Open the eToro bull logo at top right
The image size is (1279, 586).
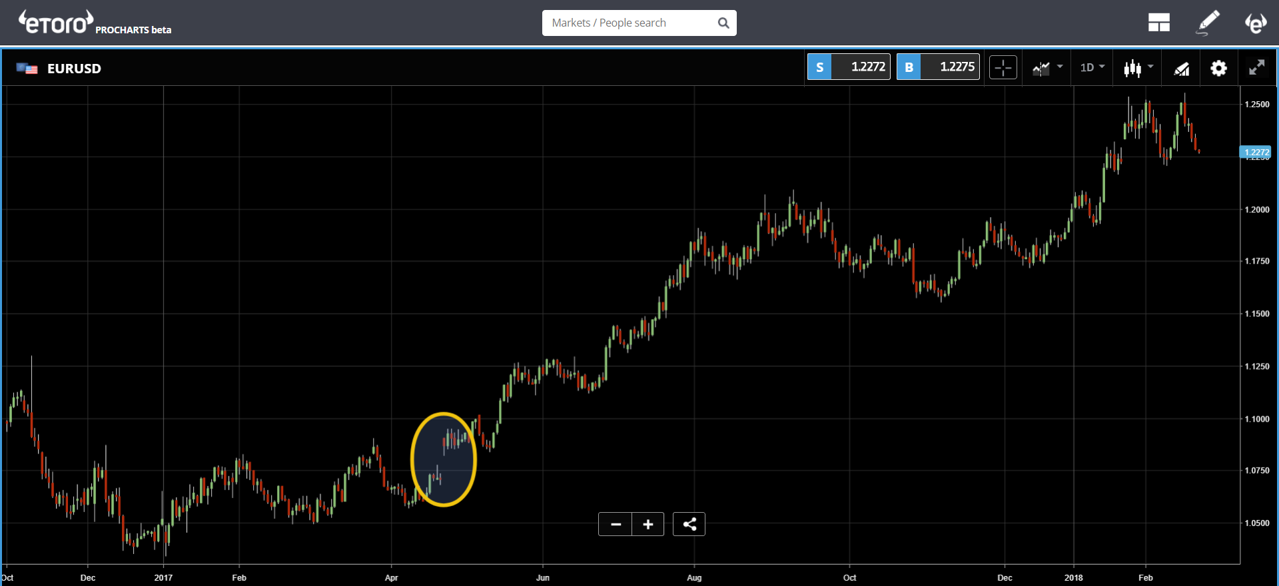1256,23
